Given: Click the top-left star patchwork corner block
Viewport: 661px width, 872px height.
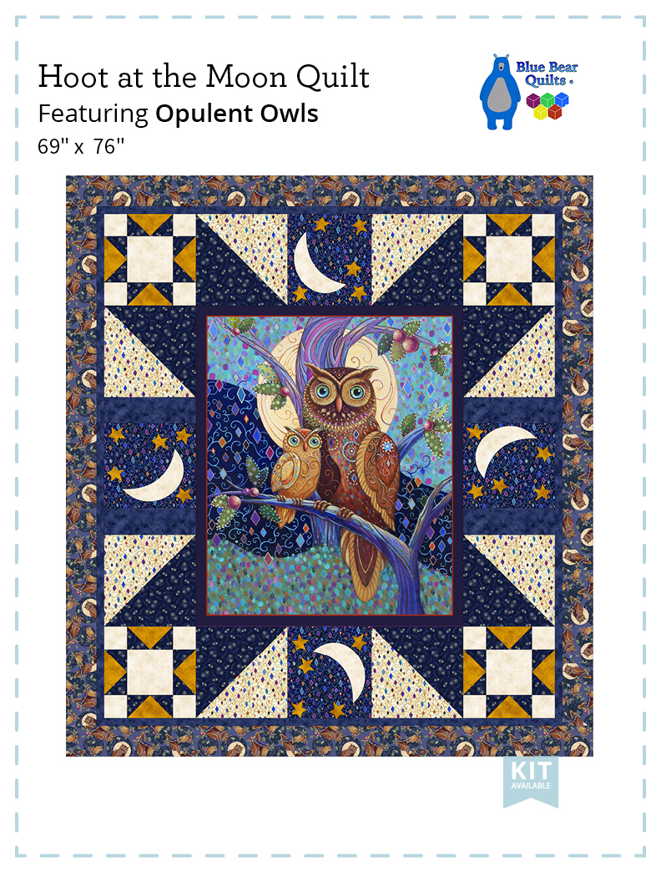Looking at the screenshot, I should pyautogui.click(x=150, y=260).
